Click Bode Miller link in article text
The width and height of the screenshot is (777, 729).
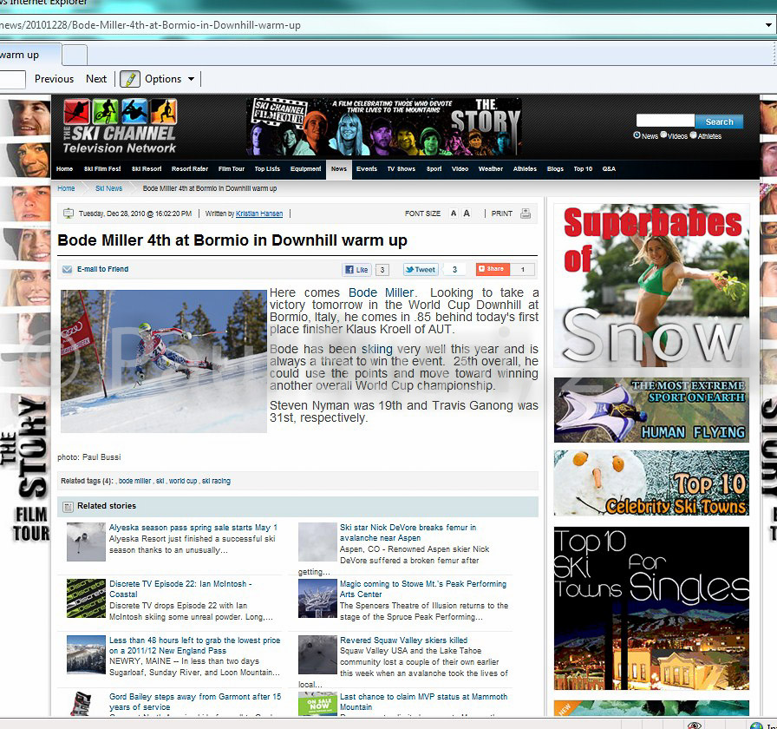coord(381,293)
